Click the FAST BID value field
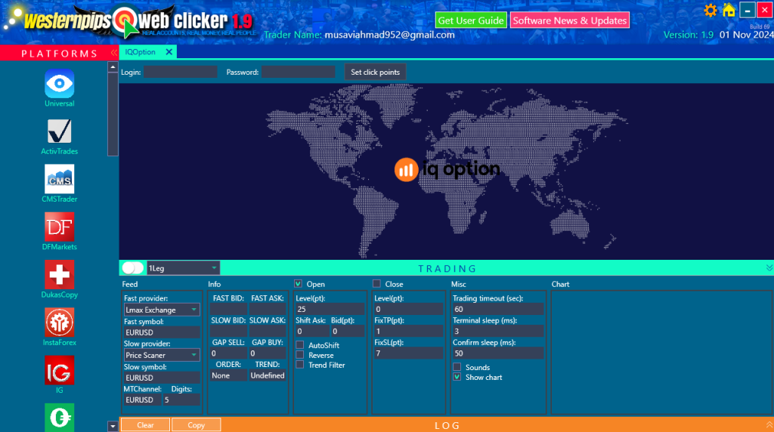 point(228,309)
